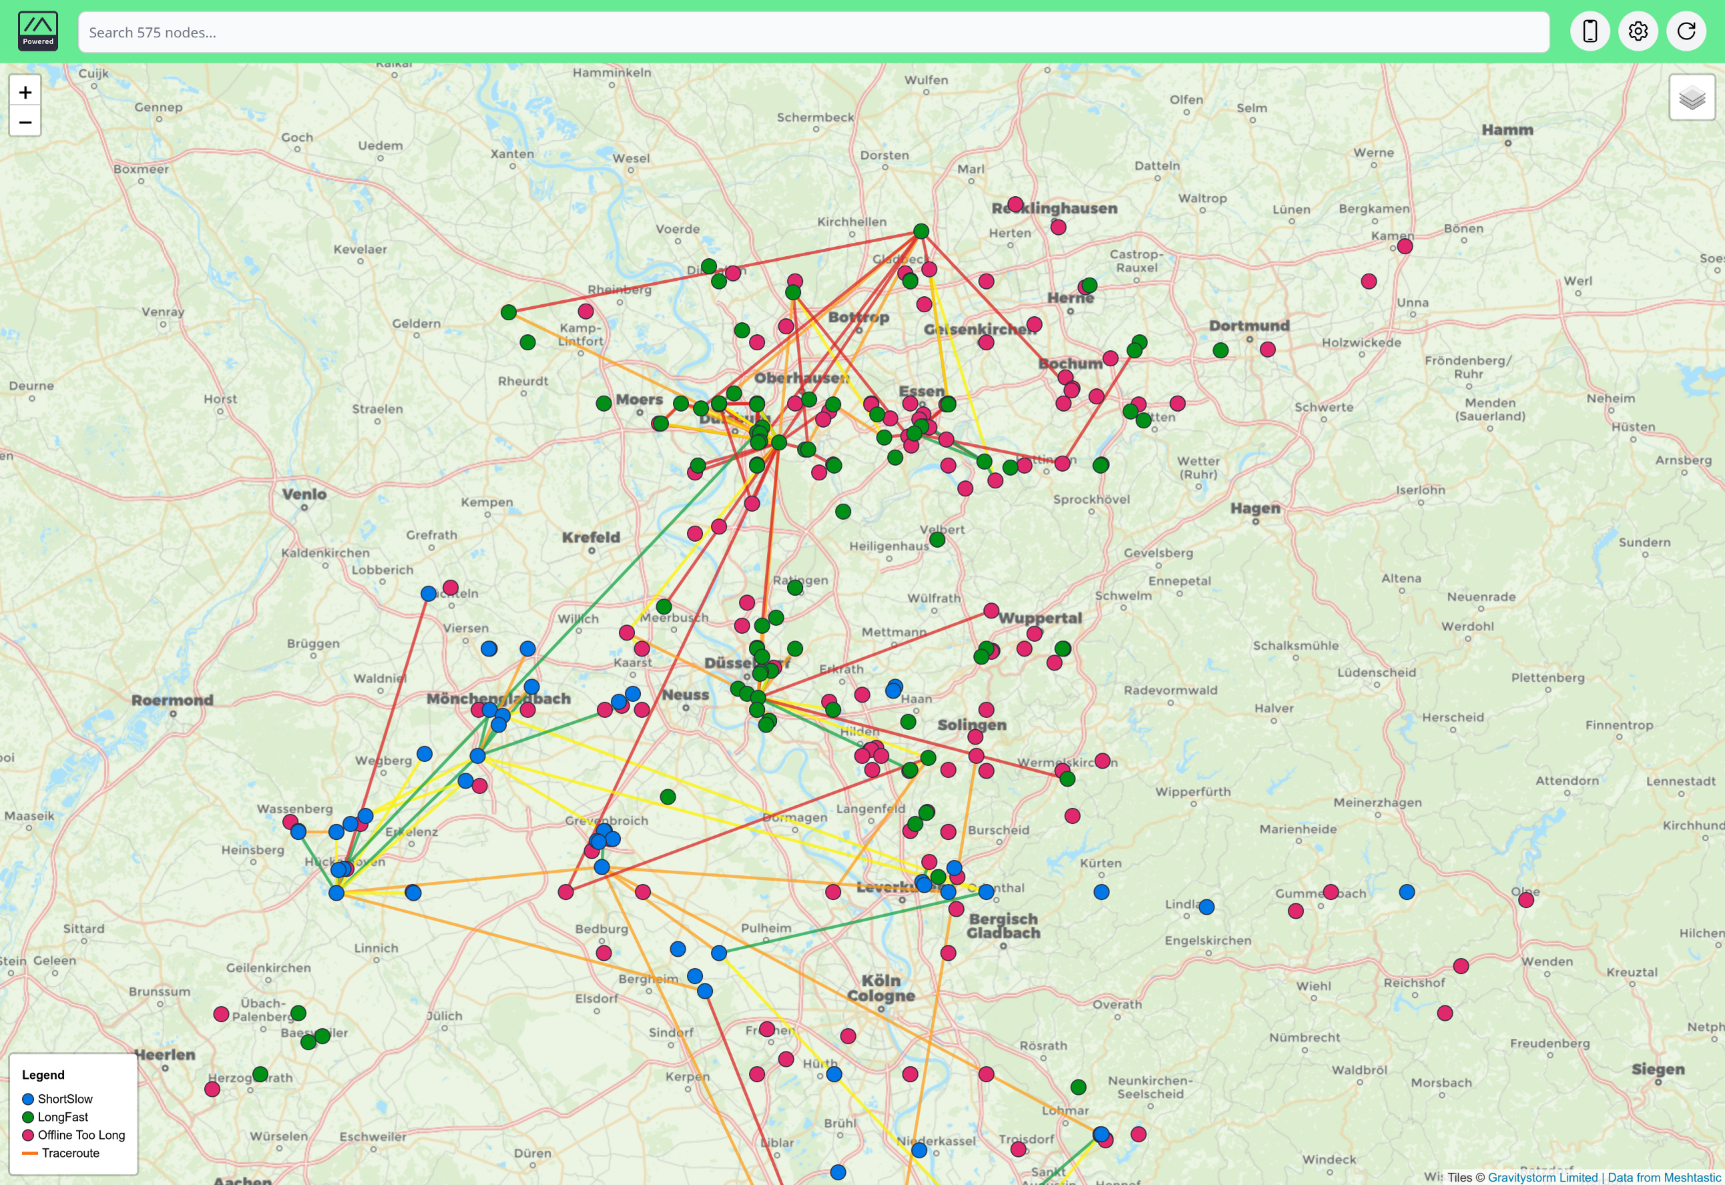Open the mobile device icon button
1725x1185 pixels.
click(1589, 31)
